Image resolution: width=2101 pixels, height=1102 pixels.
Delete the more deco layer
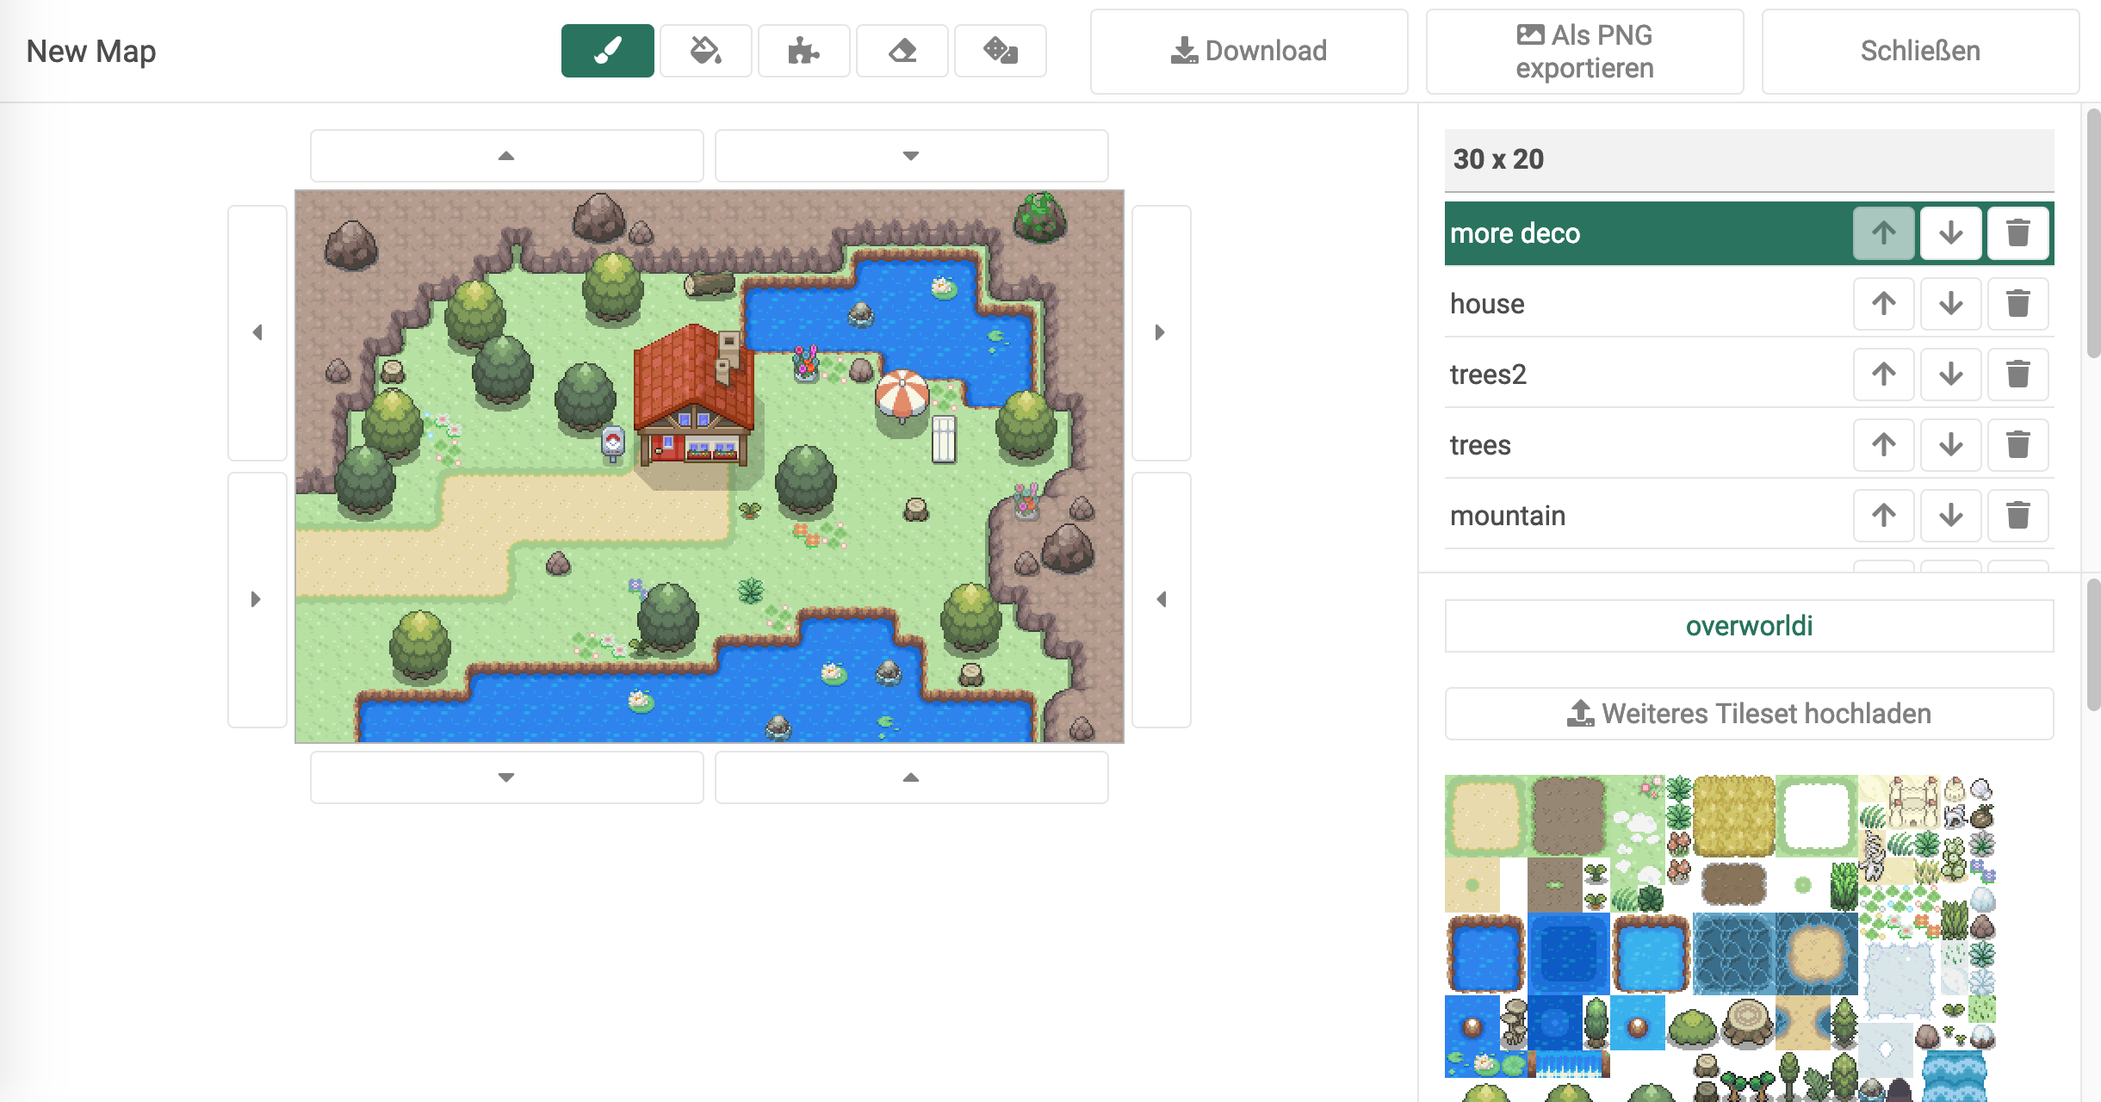point(2017,233)
